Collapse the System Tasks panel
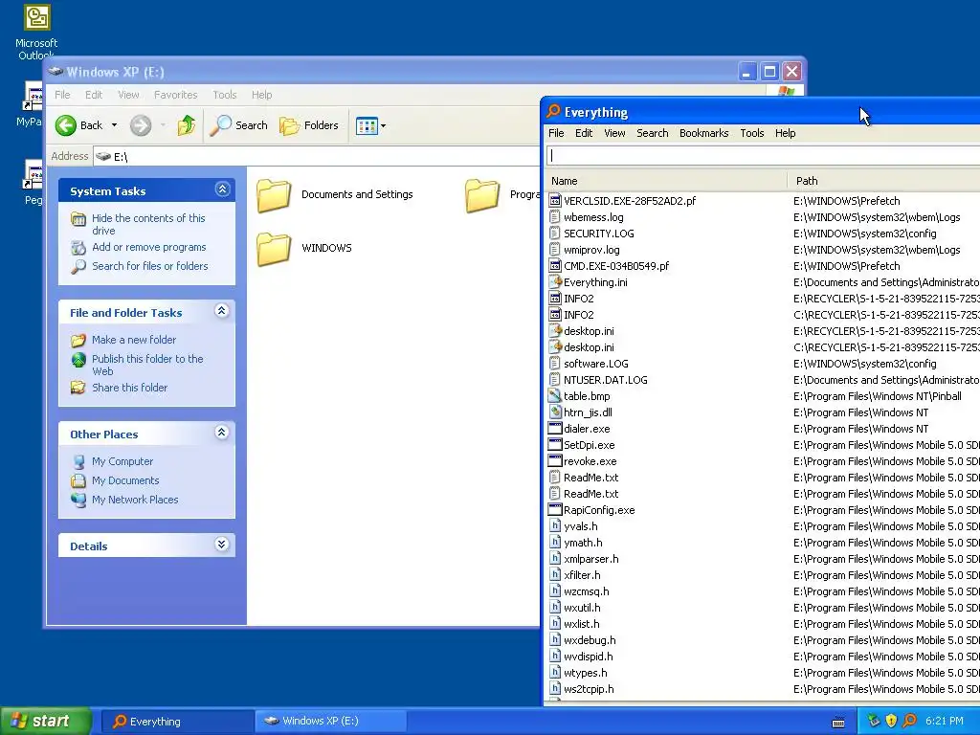Screen dimensions: 980x735 point(222,189)
